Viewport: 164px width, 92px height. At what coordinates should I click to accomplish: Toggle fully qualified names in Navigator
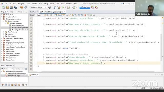click(19, 85)
